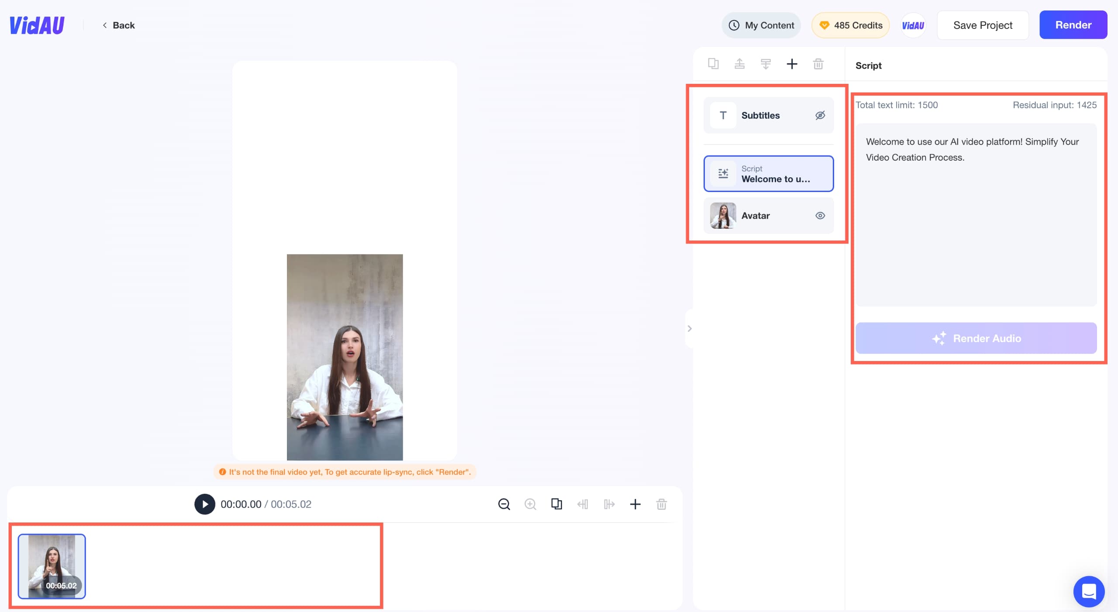Select the Avatar layer
The width and height of the screenshot is (1118, 612).
pos(768,216)
